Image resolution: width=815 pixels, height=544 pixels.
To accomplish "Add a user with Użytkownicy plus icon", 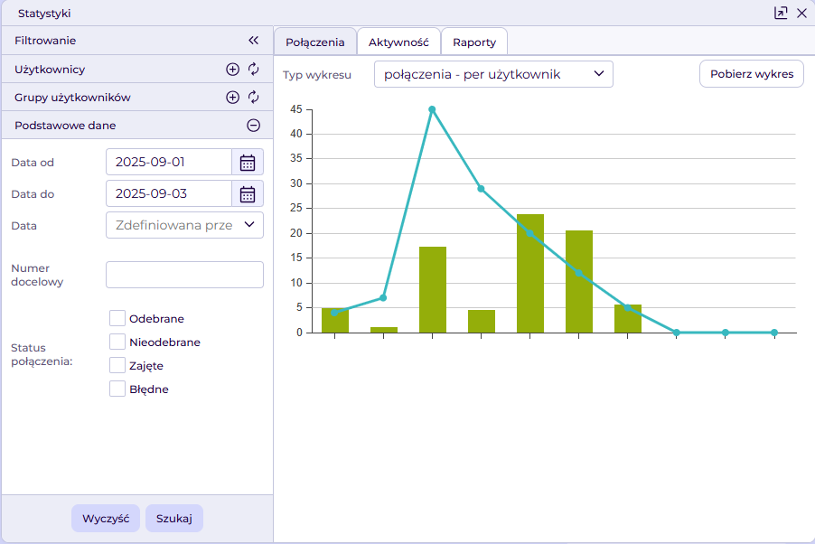I will point(232,70).
